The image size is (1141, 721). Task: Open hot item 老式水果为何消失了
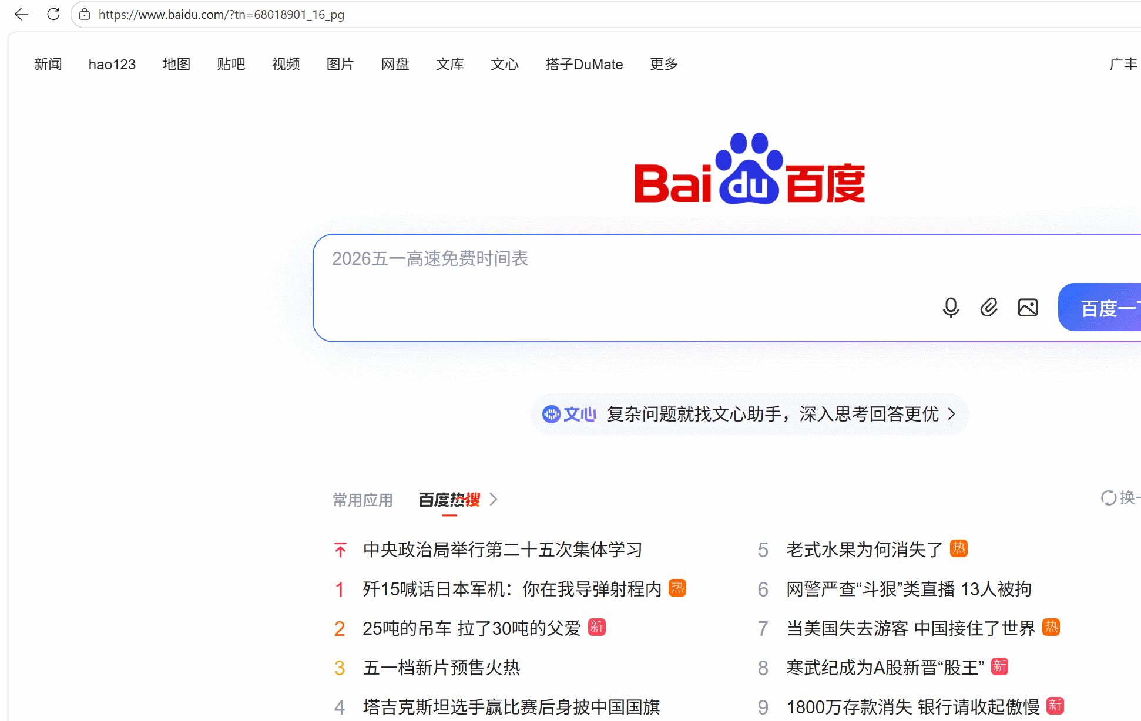coord(864,550)
